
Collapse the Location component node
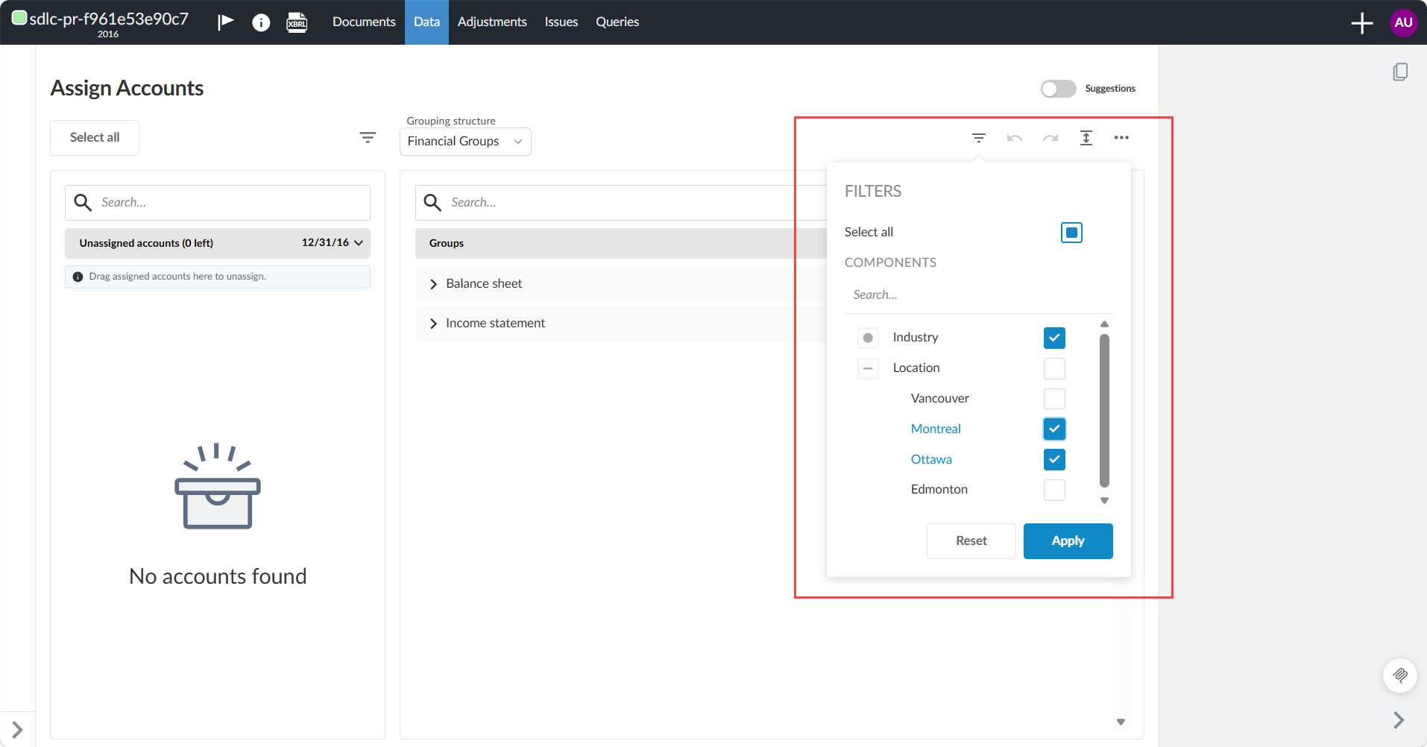coord(868,368)
